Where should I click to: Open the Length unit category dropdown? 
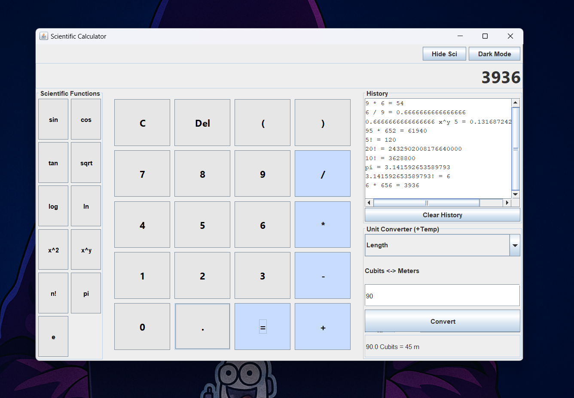click(443, 245)
